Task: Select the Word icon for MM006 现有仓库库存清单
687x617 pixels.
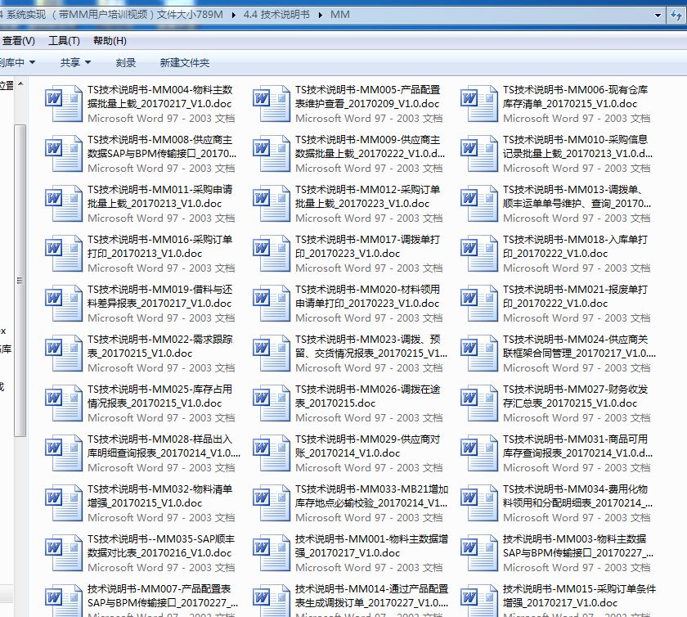Action: point(479,103)
